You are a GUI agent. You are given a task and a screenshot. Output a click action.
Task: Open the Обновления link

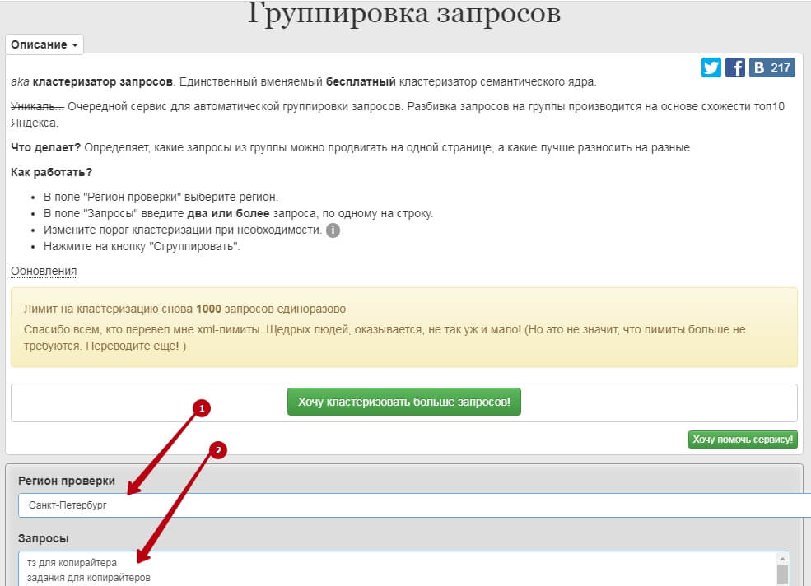pos(44,271)
